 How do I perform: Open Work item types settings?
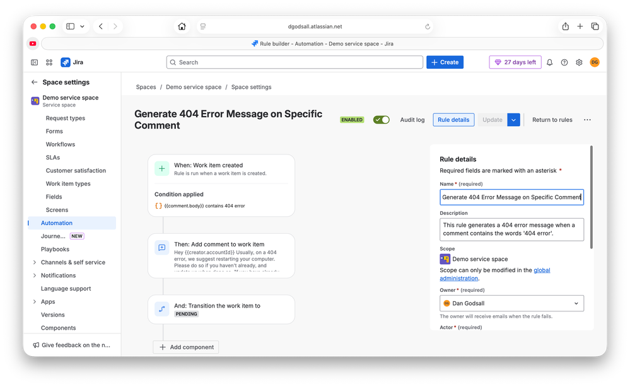pos(68,183)
